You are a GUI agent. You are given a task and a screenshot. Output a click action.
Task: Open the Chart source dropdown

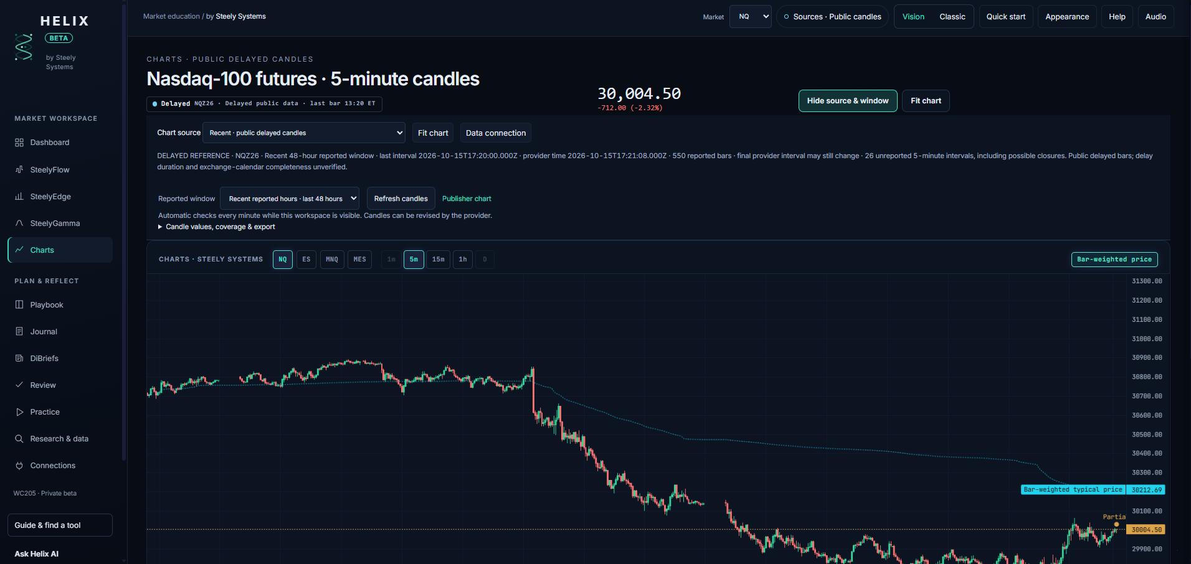click(x=304, y=133)
